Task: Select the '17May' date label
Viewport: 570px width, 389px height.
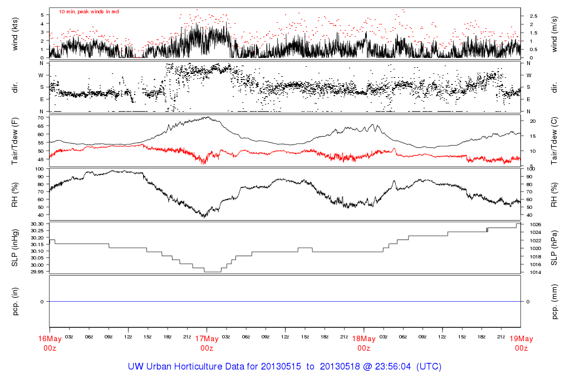Action: [x=207, y=339]
